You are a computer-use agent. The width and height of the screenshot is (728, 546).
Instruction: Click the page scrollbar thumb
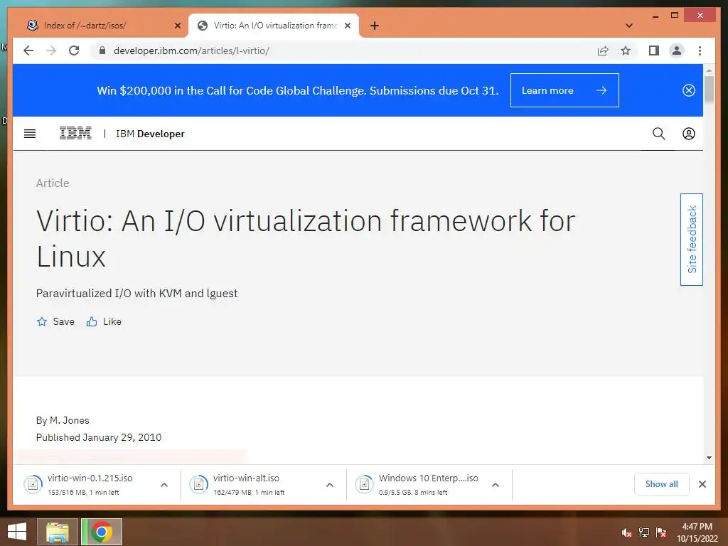709,89
